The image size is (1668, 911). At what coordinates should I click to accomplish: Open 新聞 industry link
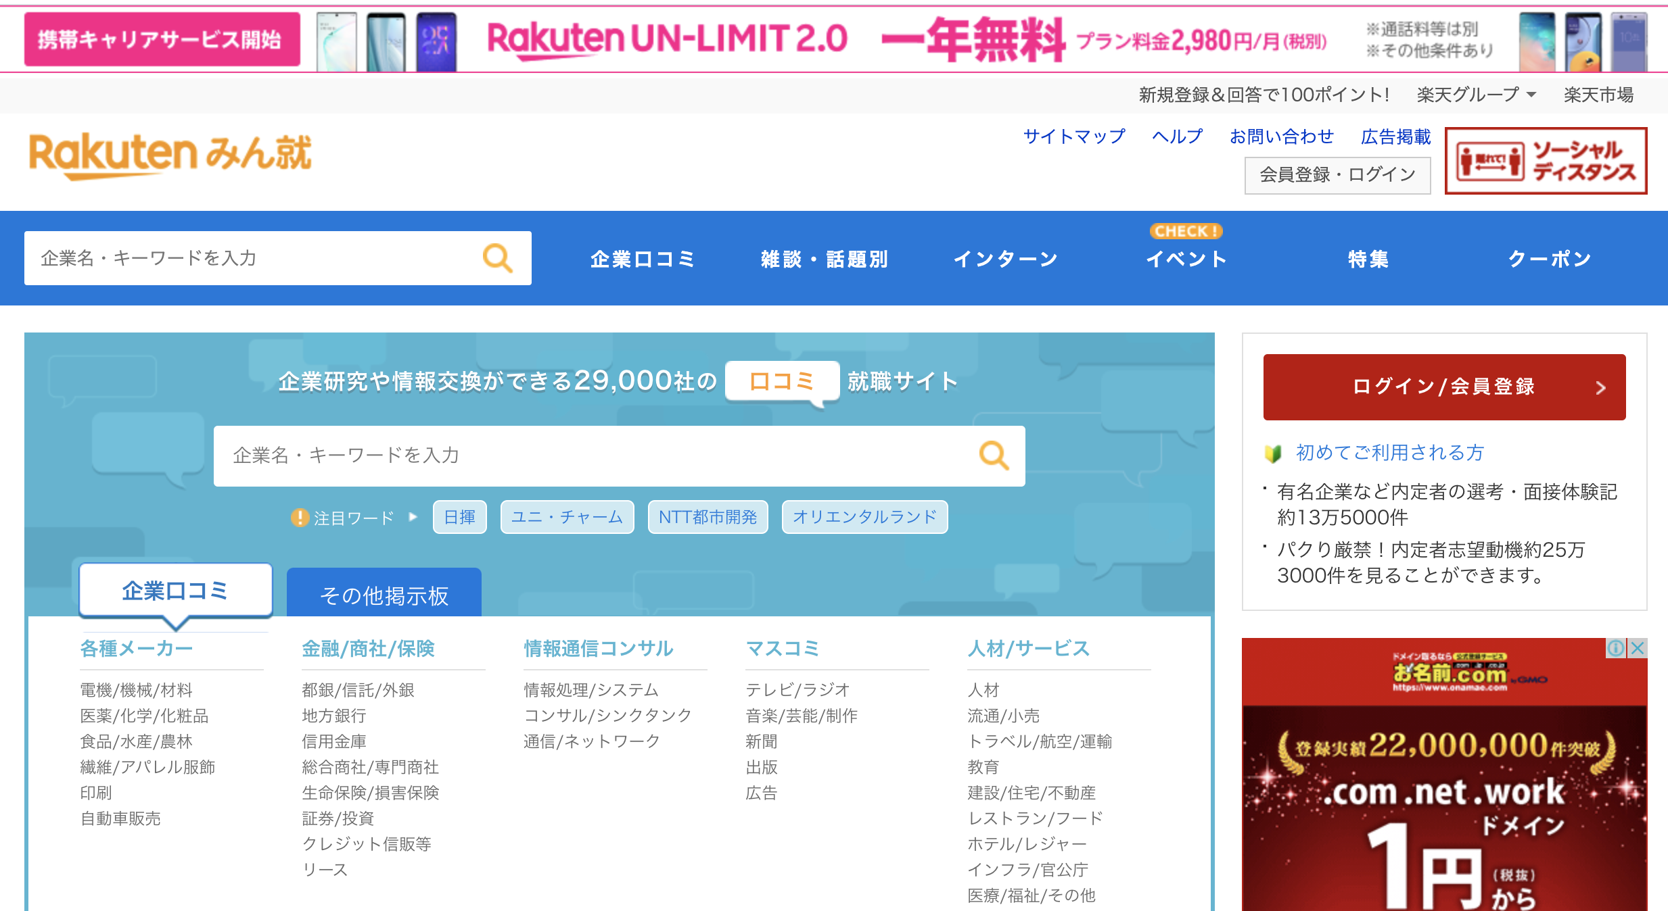tap(762, 741)
